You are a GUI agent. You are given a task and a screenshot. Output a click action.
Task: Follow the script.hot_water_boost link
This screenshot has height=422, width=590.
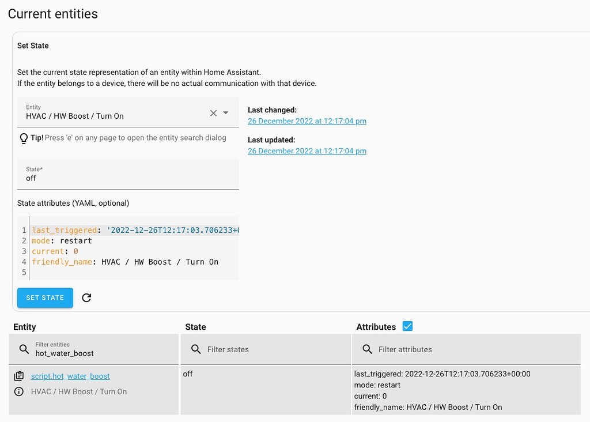click(70, 375)
